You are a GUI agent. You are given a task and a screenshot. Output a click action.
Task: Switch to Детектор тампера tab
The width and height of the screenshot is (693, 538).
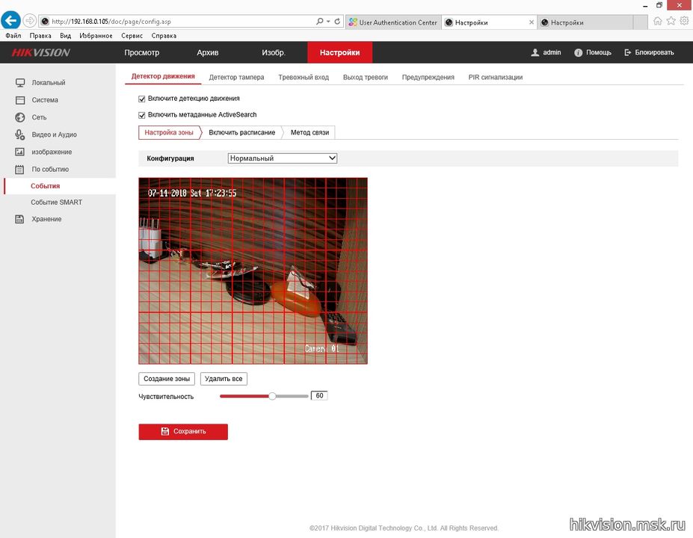[x=236, y=77]
